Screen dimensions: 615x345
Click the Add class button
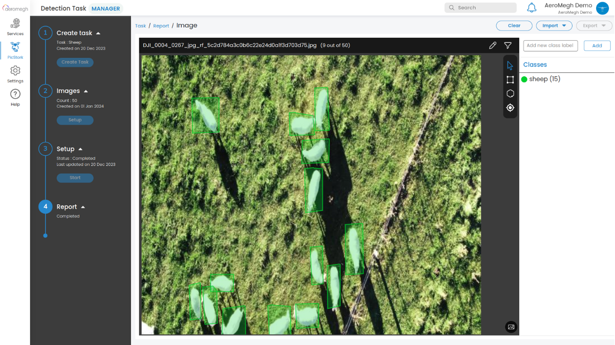(x=597, y=45)
